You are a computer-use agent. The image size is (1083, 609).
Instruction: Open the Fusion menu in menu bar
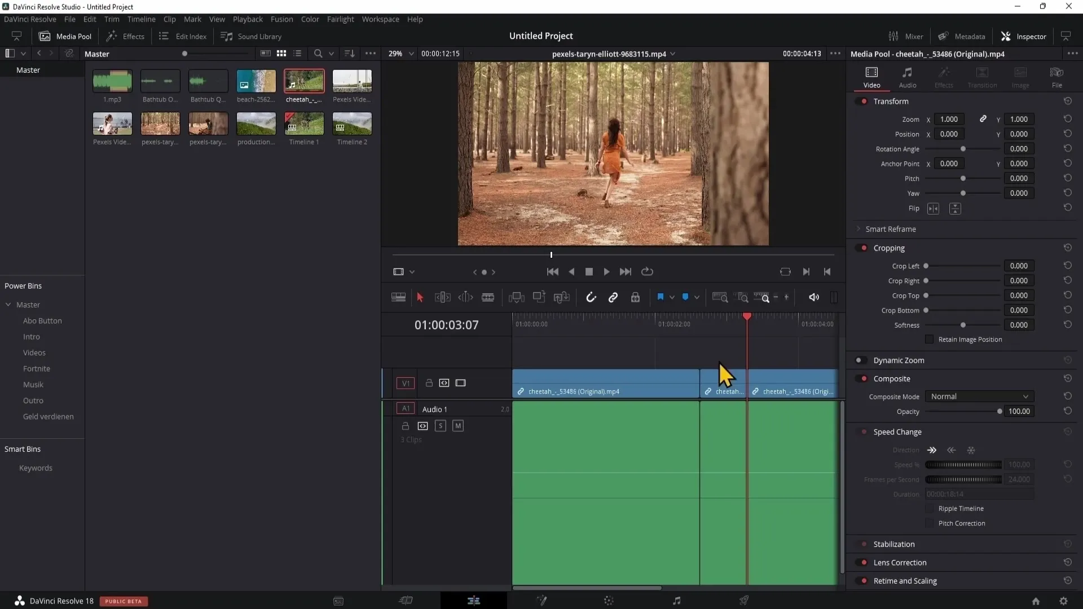pos(282,19)
